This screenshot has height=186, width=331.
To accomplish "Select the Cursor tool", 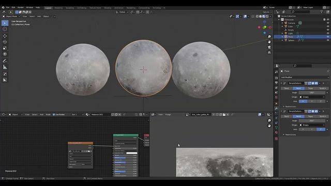I will point(5,29).
